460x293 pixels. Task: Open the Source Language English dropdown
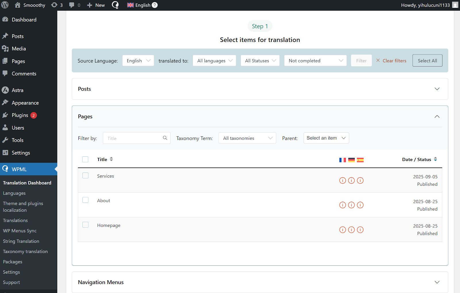pyautogui.click(x=138, y=61)
